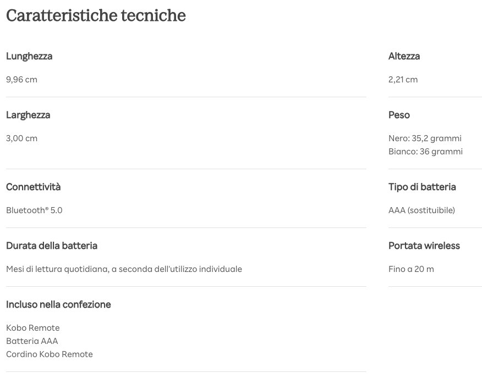The image size is (482, 378).
Task: Click the Mesi di lettura quotidiana text
Action: pyautogui.click(x=124, y=269)
